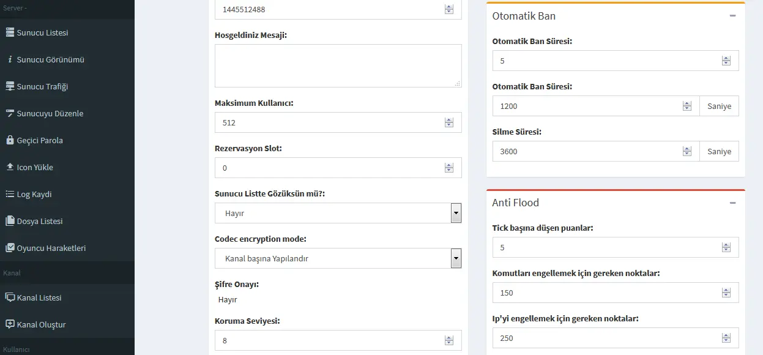Click the Silme Süresi stepper arrows
This screenshot has width=763, height=355.
(x=687, y=151)
